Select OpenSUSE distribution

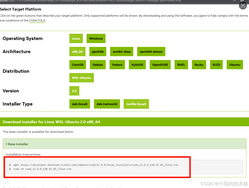tap(160, 65)
